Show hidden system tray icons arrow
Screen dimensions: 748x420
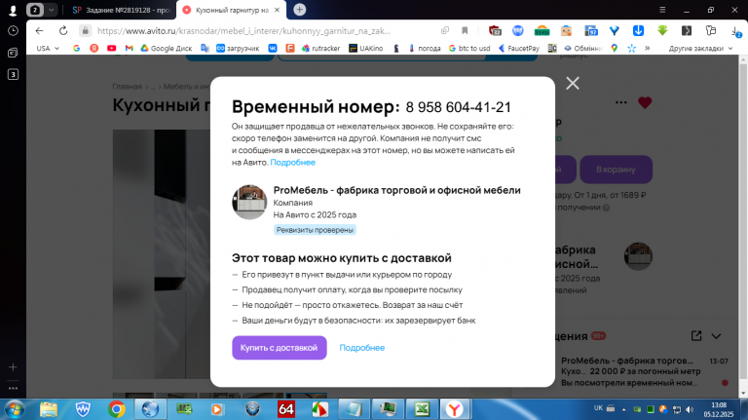pyautogui.click(x=623, y=409)
